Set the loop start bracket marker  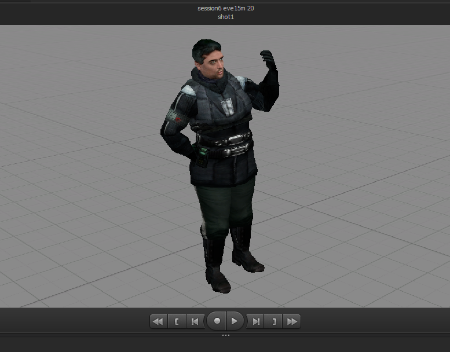click(x=177, y=321)
